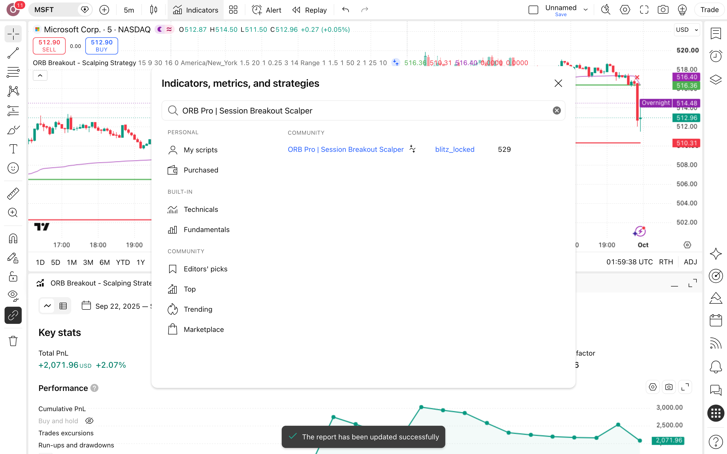Image resolution: width=727 pixels, height=454 pixels.
Task: Change the 5m chart interval
Action: tap(129, 10)
